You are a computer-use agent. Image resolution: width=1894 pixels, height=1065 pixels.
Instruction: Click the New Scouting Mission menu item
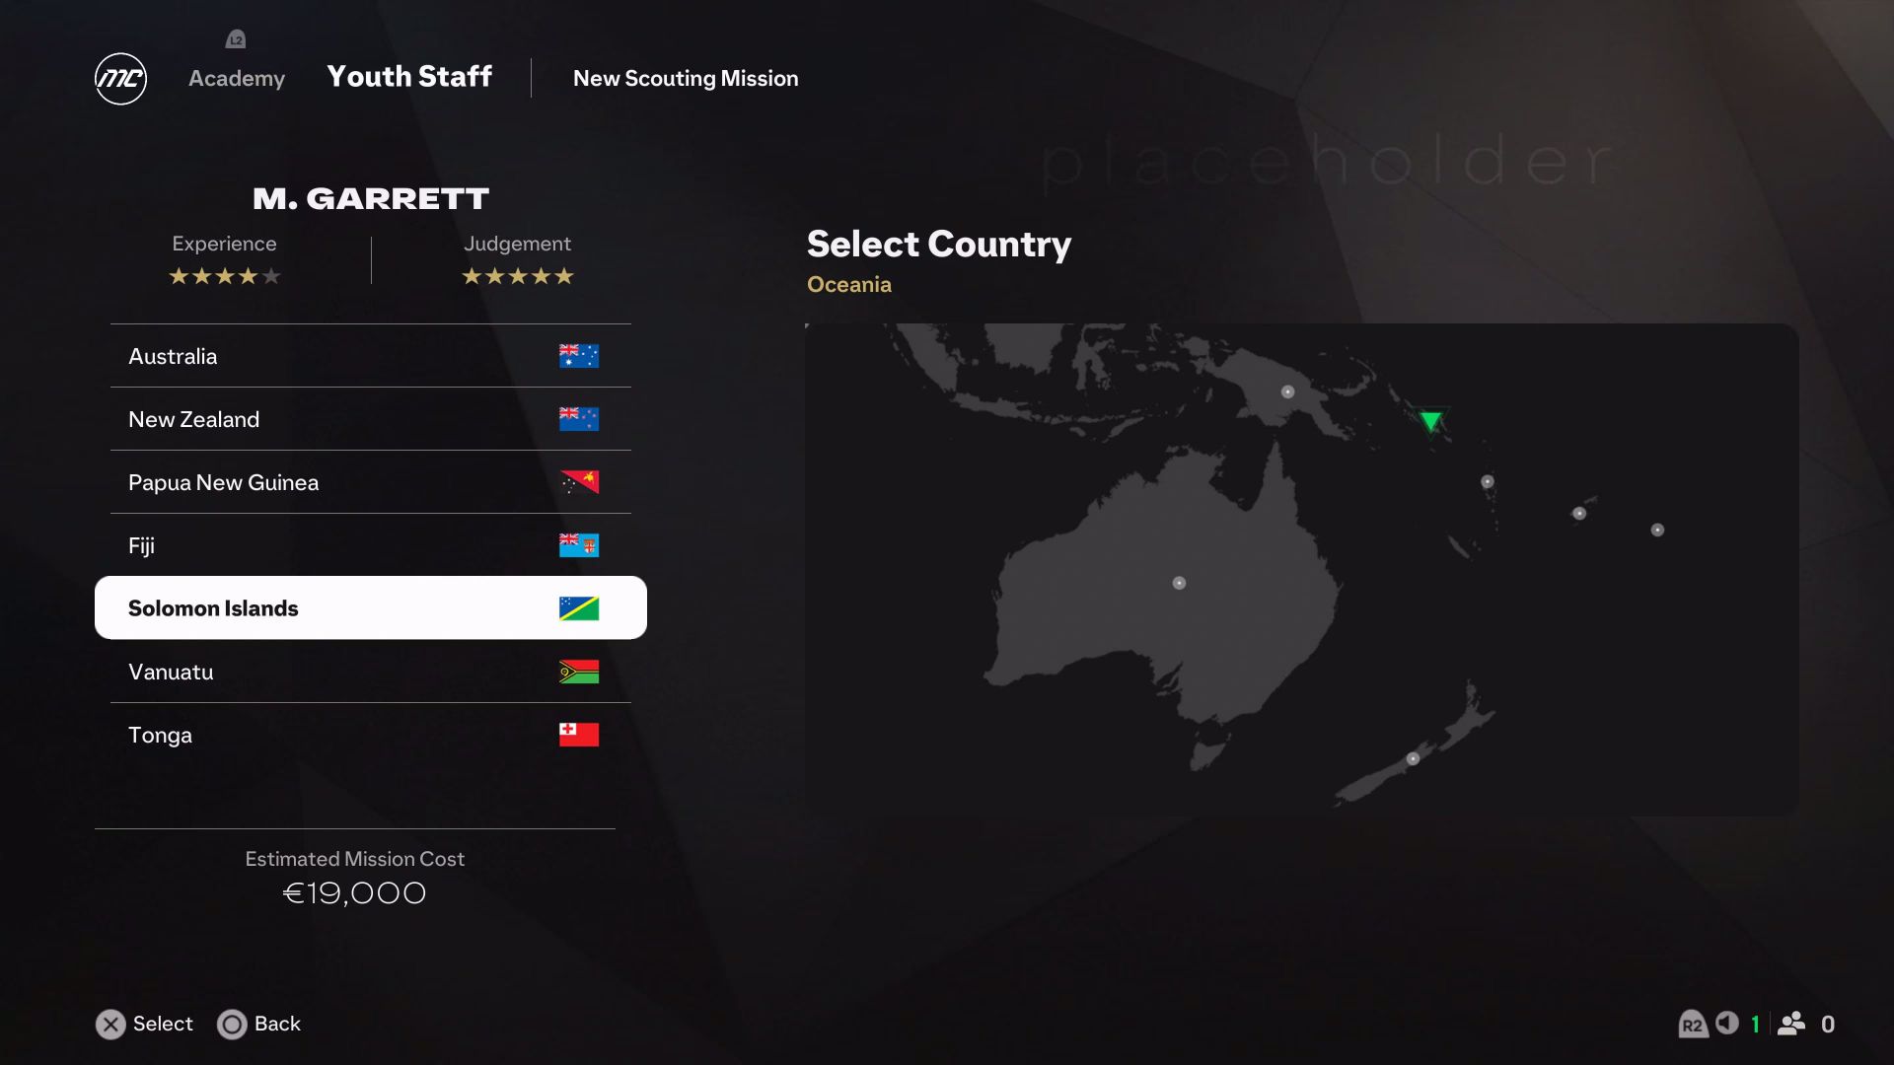click(686, 78)
